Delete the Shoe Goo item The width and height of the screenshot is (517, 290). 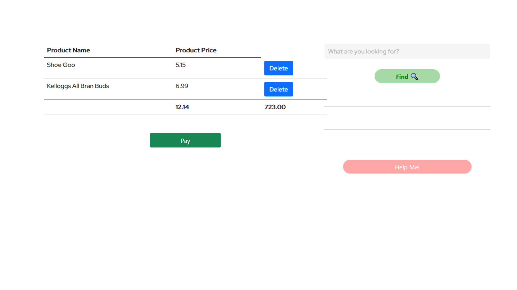[278, 68]
